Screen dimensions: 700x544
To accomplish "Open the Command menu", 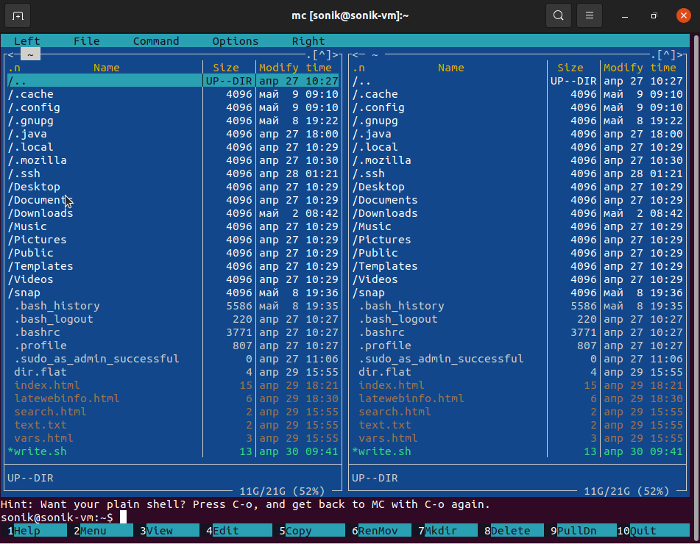I will click(x=156, y=41).
